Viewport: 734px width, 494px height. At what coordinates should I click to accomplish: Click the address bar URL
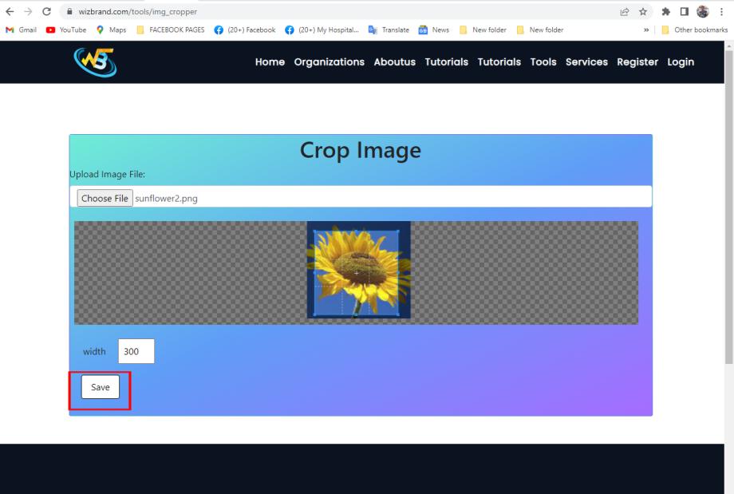pos(137,12)
